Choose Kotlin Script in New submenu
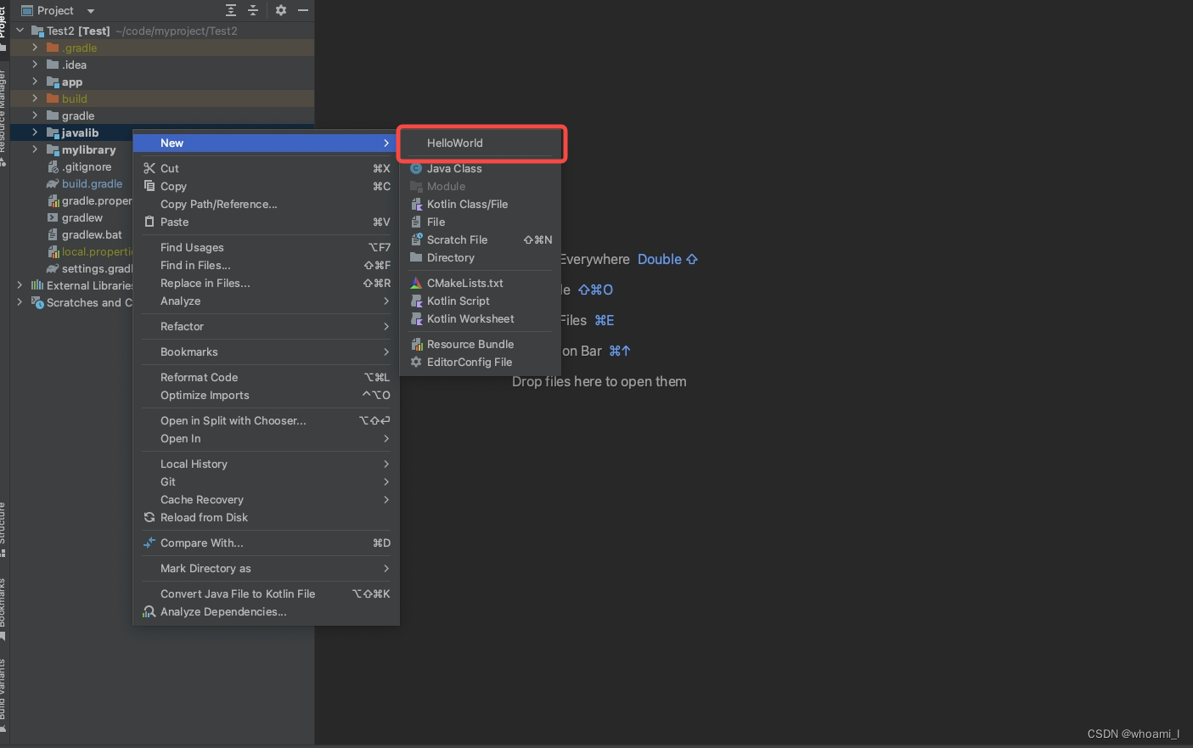 click(x=481, y=301)
